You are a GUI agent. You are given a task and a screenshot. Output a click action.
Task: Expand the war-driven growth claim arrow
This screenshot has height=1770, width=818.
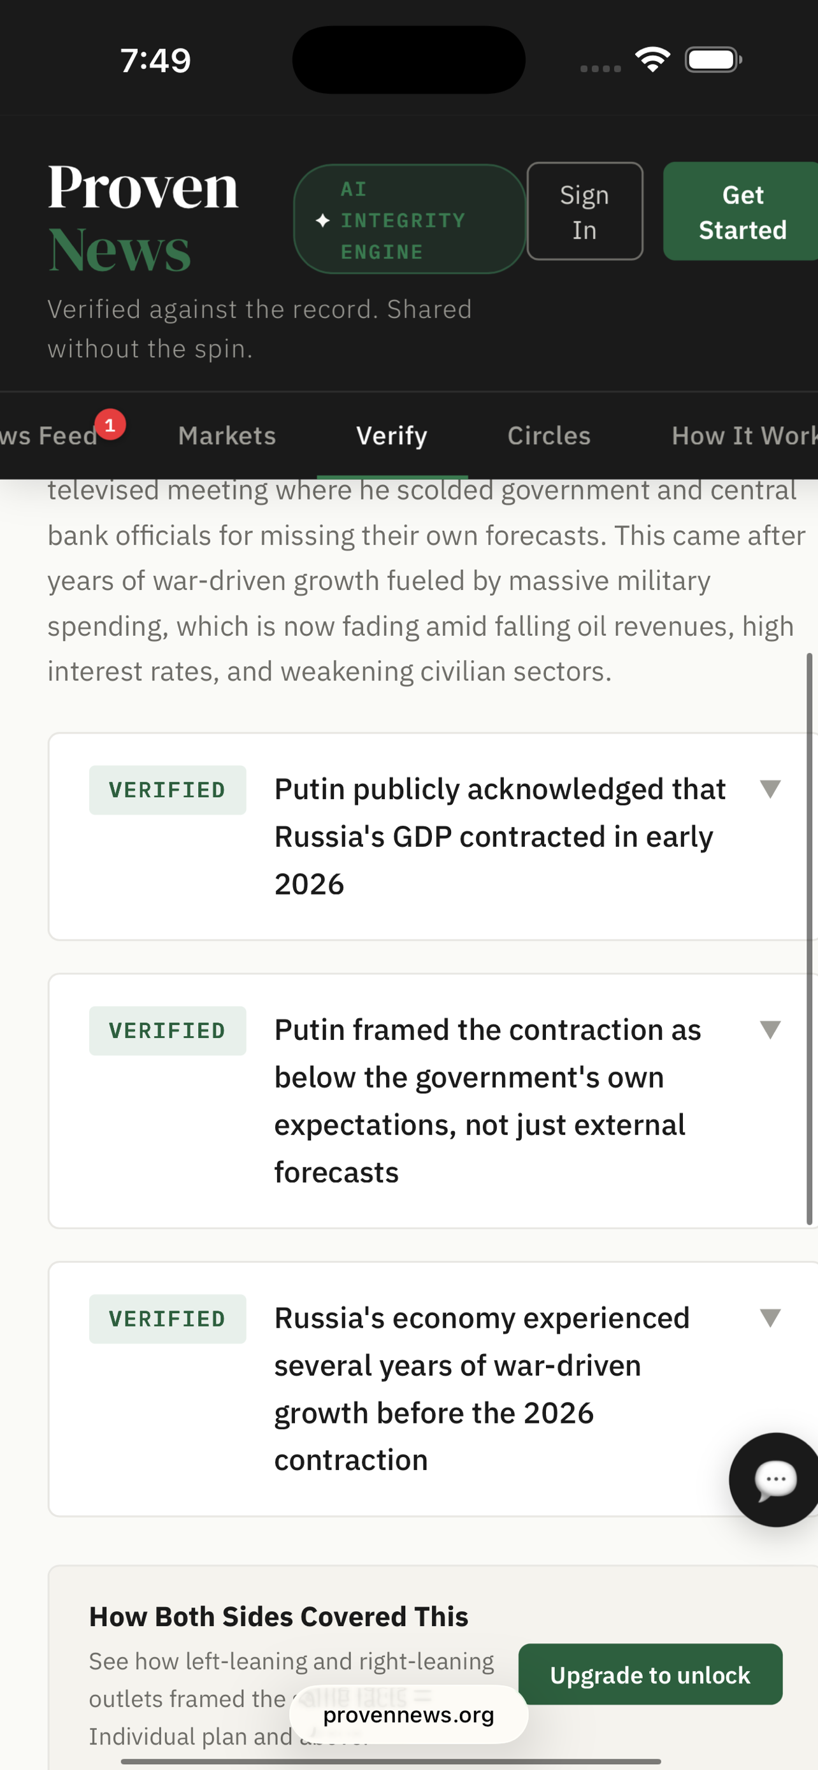tap(771, 1318)
